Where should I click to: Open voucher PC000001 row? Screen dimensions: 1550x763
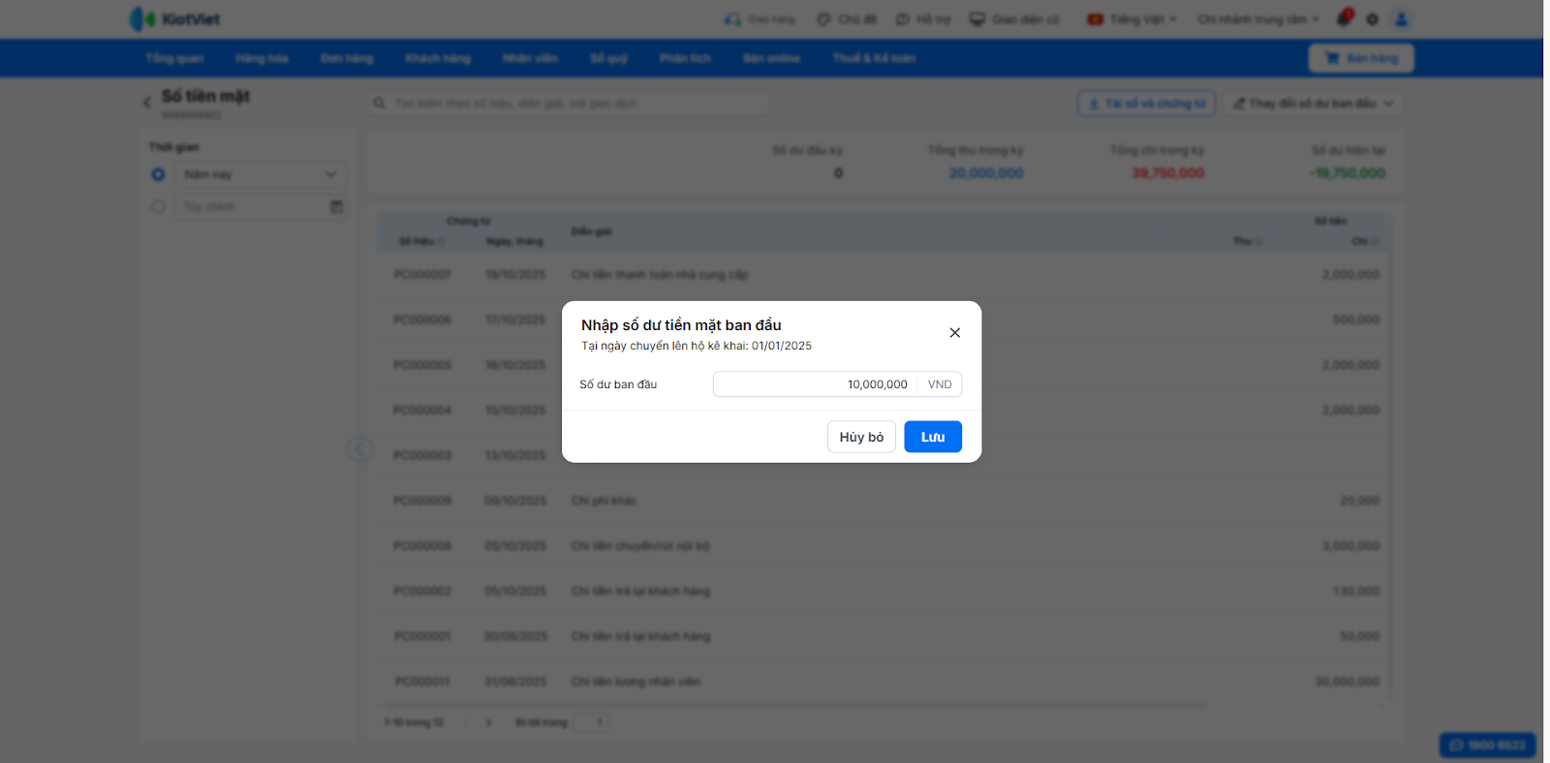882,636
